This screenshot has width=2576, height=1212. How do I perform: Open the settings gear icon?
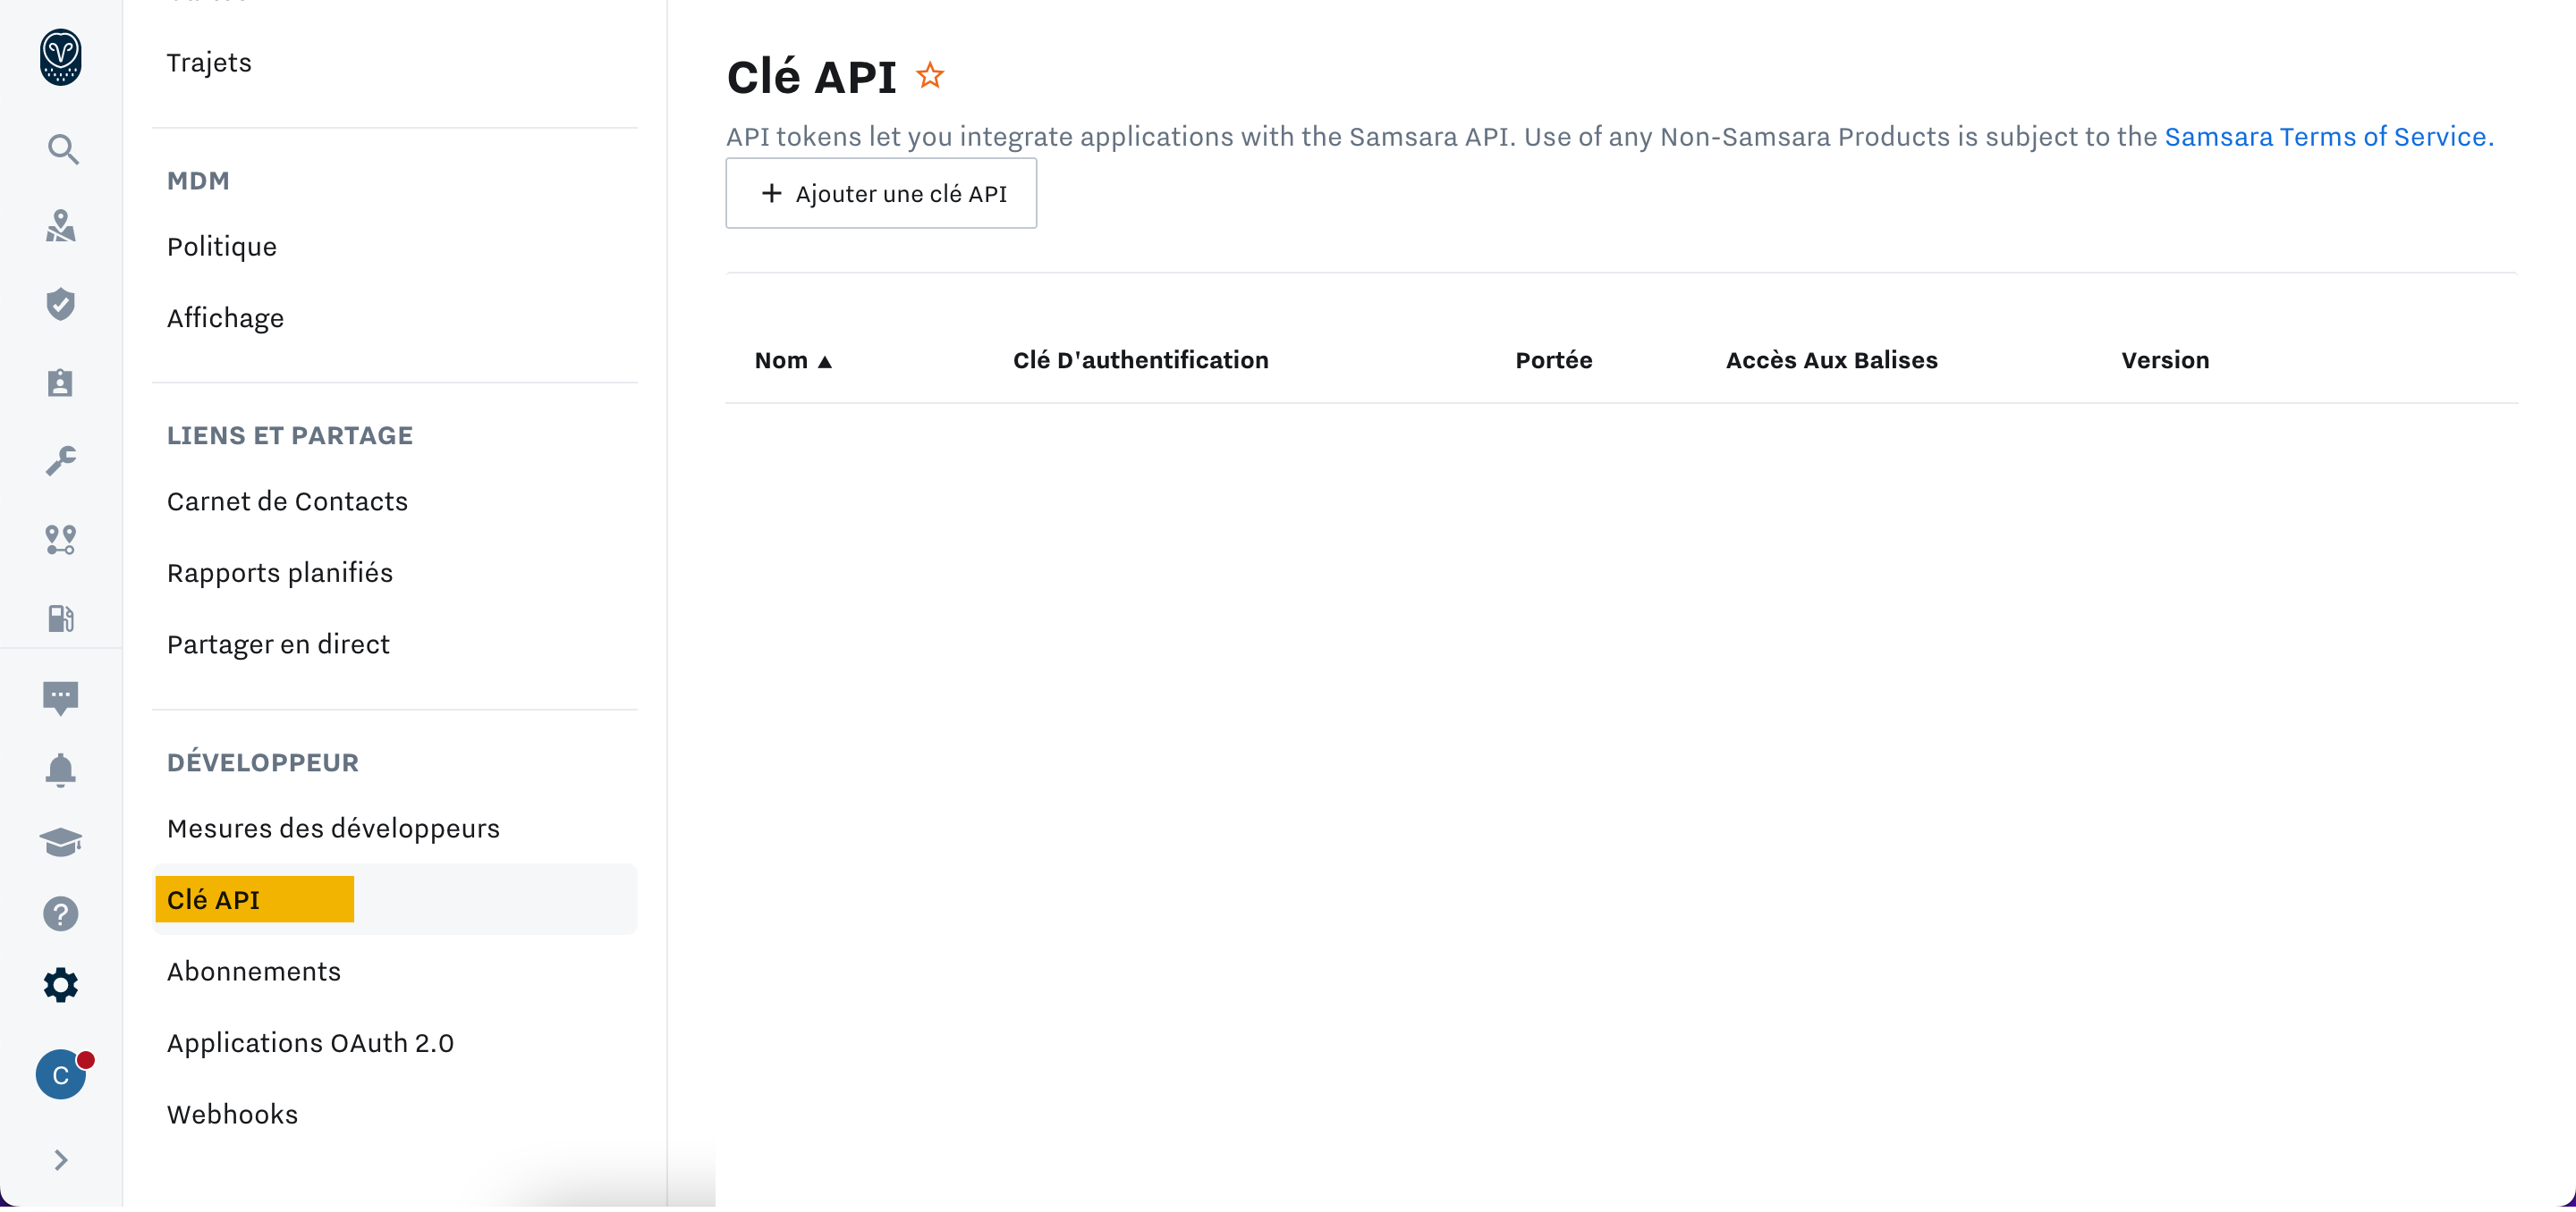[61, 985]
